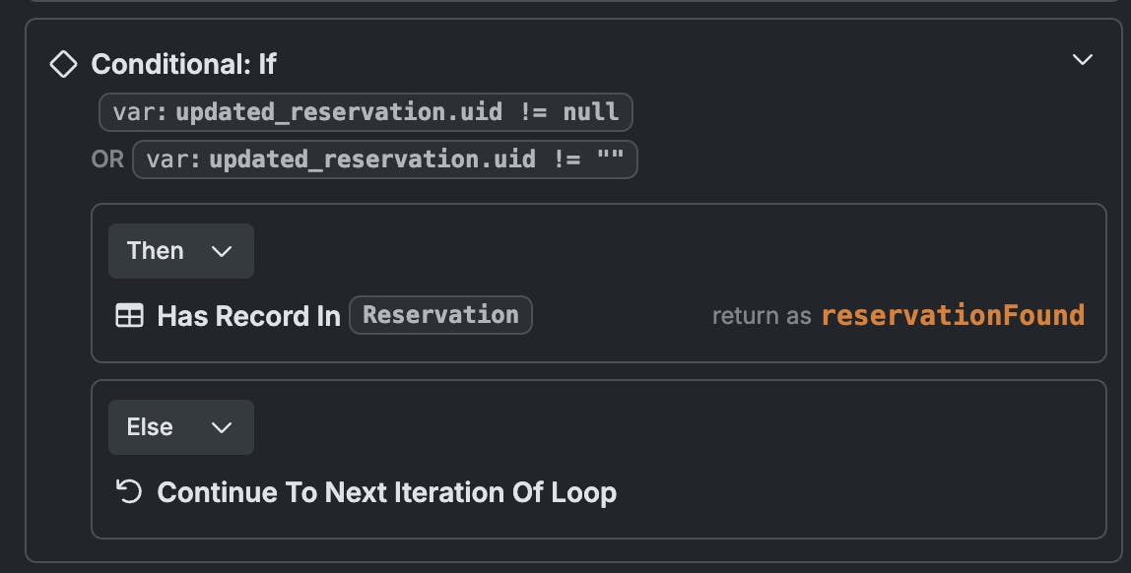Image resolution: width=1131 pixels, height=573 pixels.
Task: Select the Has Record In step label
Action: [x=249, y=316]
